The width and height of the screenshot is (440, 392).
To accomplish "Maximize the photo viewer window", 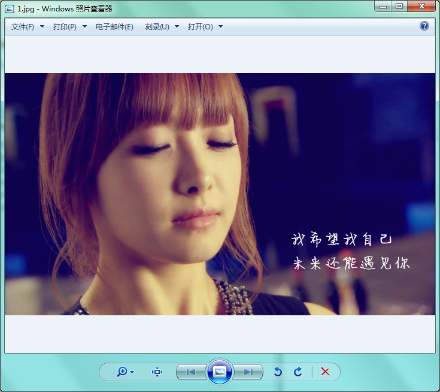I will (399, 7).
